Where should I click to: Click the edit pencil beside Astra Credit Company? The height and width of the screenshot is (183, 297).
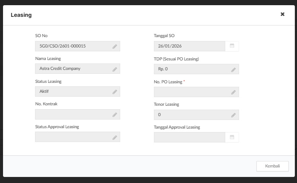tap(115, 69)
